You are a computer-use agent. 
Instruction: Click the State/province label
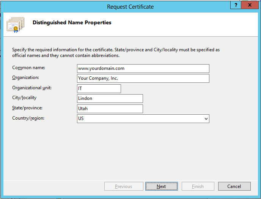click(27, 108)
